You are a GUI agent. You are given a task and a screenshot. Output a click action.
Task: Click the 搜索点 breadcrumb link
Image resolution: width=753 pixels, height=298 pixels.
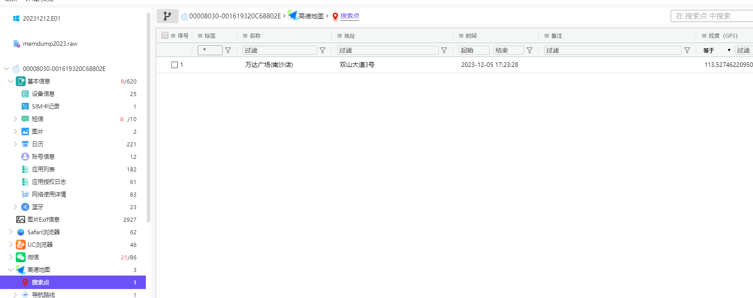[x=350, y=16]
